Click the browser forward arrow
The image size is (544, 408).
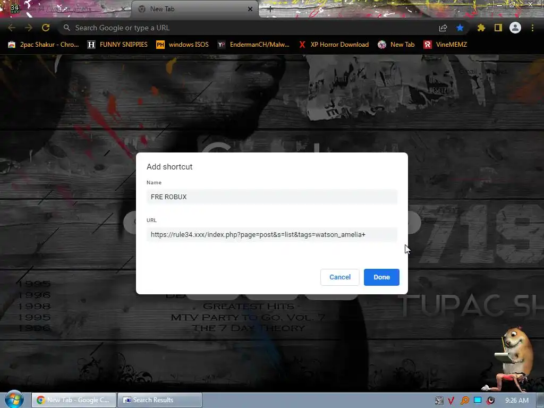coord(29,28)
